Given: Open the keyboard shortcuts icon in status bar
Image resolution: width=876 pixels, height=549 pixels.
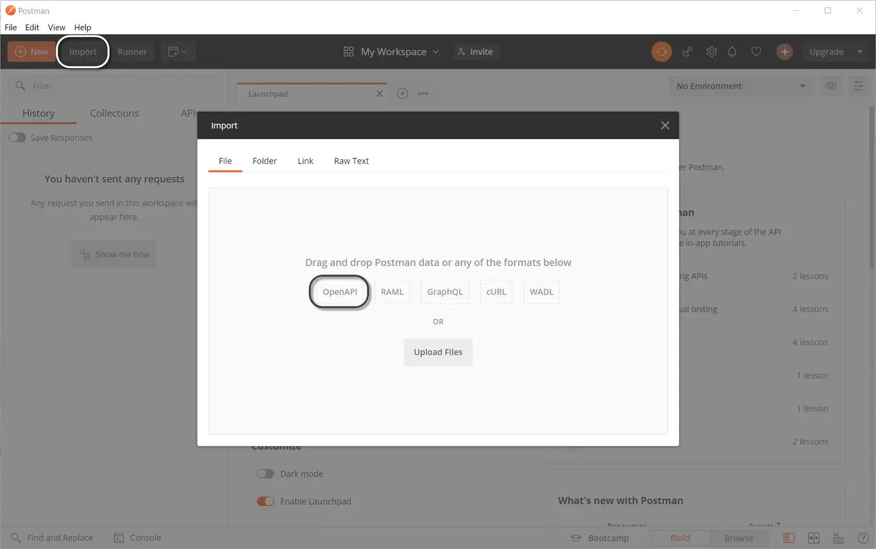Looking at the screenshot, I should click(838, 538).
